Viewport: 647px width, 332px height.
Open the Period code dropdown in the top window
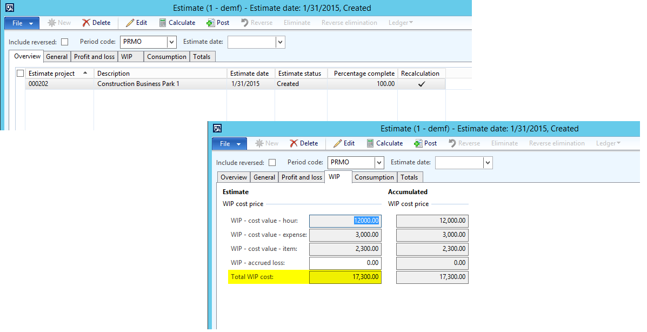pyautogui.click(x=172, y=42)
